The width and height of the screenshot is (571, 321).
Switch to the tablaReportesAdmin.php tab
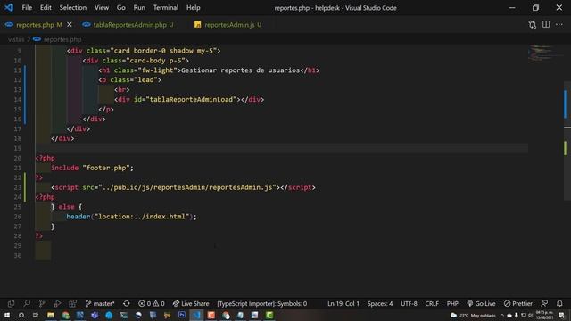pyautogui.click(x=130, y=25)
